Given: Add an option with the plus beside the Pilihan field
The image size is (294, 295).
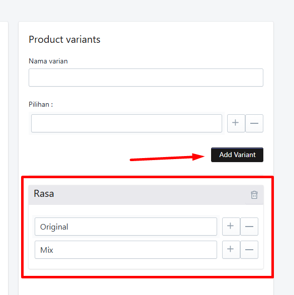Looking at the screenshot, I should 236,123.
